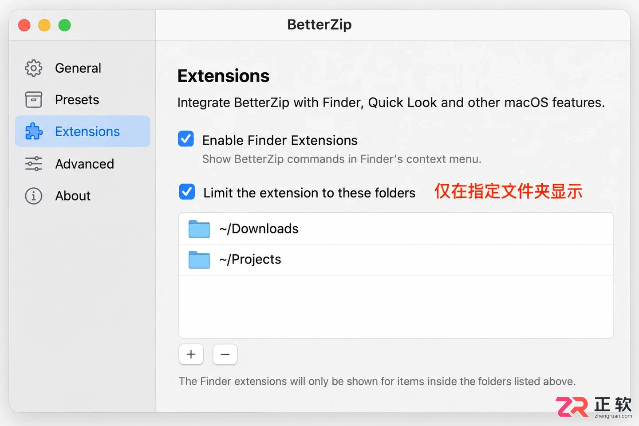
Task: Uncheck Limit the extension to these folders
Action: (x=187, y=192)
